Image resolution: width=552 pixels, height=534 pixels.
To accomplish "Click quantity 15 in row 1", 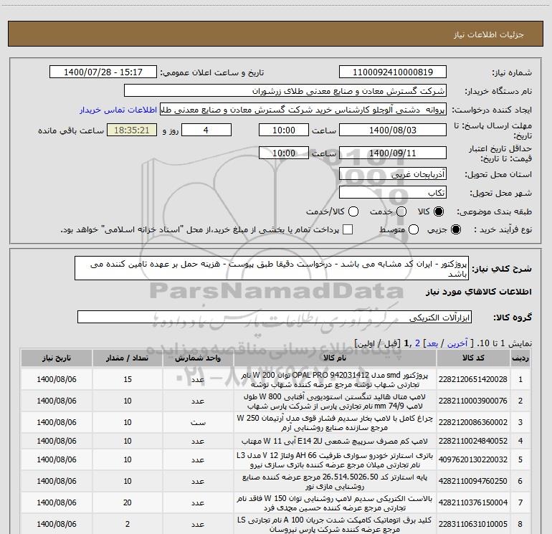I will tap(128, 379).
